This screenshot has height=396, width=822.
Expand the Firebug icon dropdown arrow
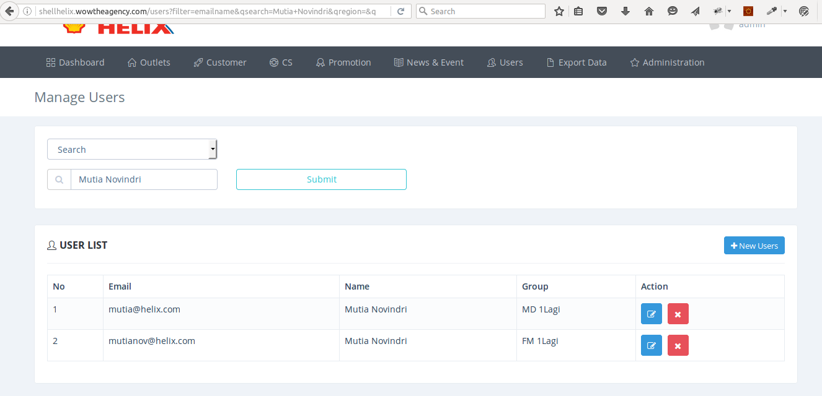pyautogui.click(x=729, y=11)
